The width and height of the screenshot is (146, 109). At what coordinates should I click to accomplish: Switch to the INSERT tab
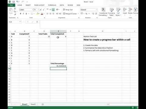click(x=28, y=5)
